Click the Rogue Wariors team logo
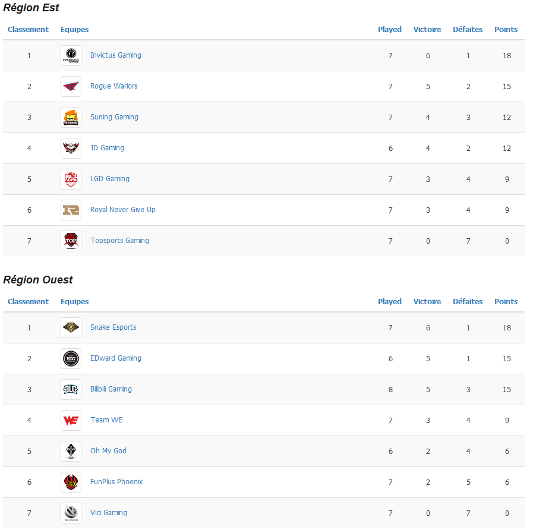This screenshot has width=533, height=530. 71,86
